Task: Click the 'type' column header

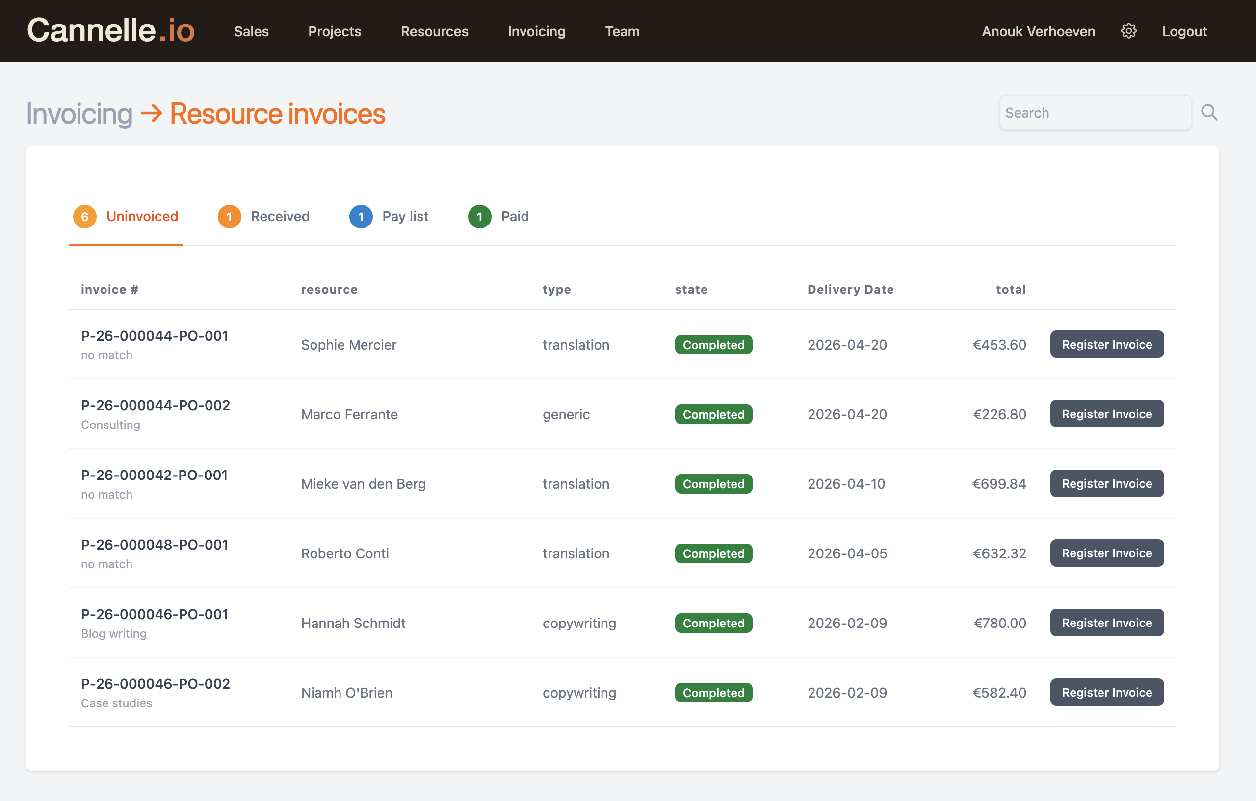Action: tap(556, 290)
